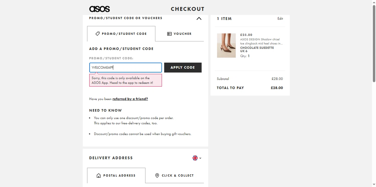376x187 pixels.
Task: Open the delivery country dropdown arrow
Action: coord(200,158)
